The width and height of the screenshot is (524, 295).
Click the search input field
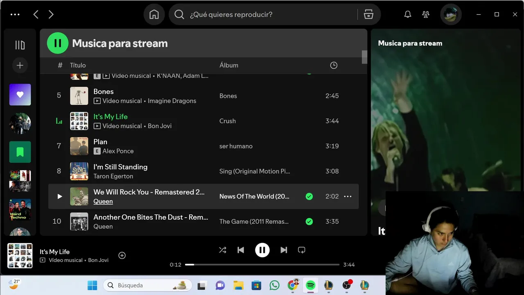pyautogui.click(x=271, y=14)
